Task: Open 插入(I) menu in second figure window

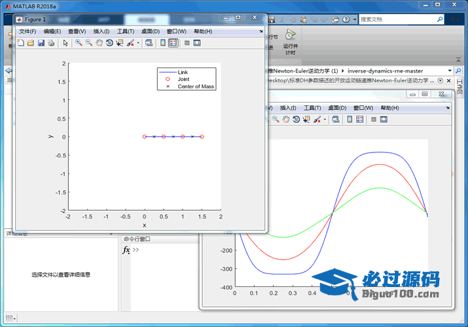Action: pyautogui.click(x=288, y=108)
